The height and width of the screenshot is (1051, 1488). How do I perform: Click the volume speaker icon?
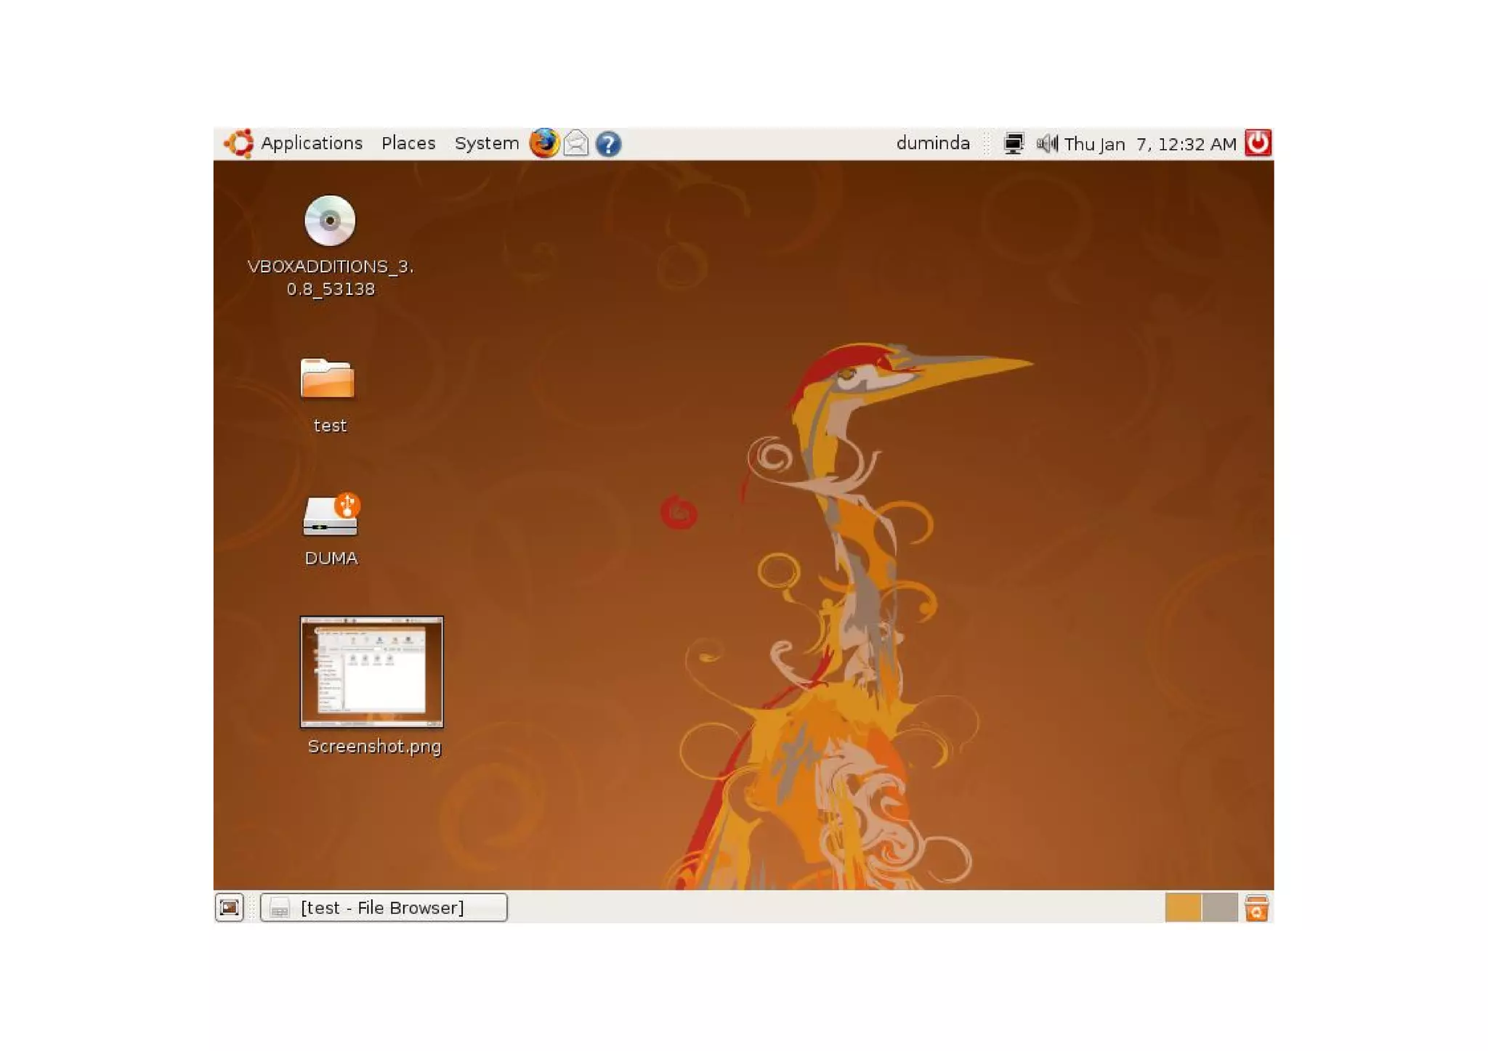tap(1046, 143)
